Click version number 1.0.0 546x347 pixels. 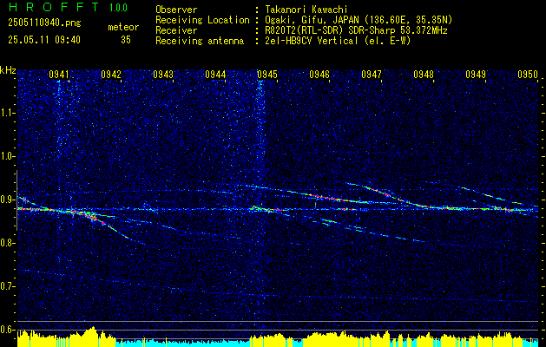(x=118, y=8)
